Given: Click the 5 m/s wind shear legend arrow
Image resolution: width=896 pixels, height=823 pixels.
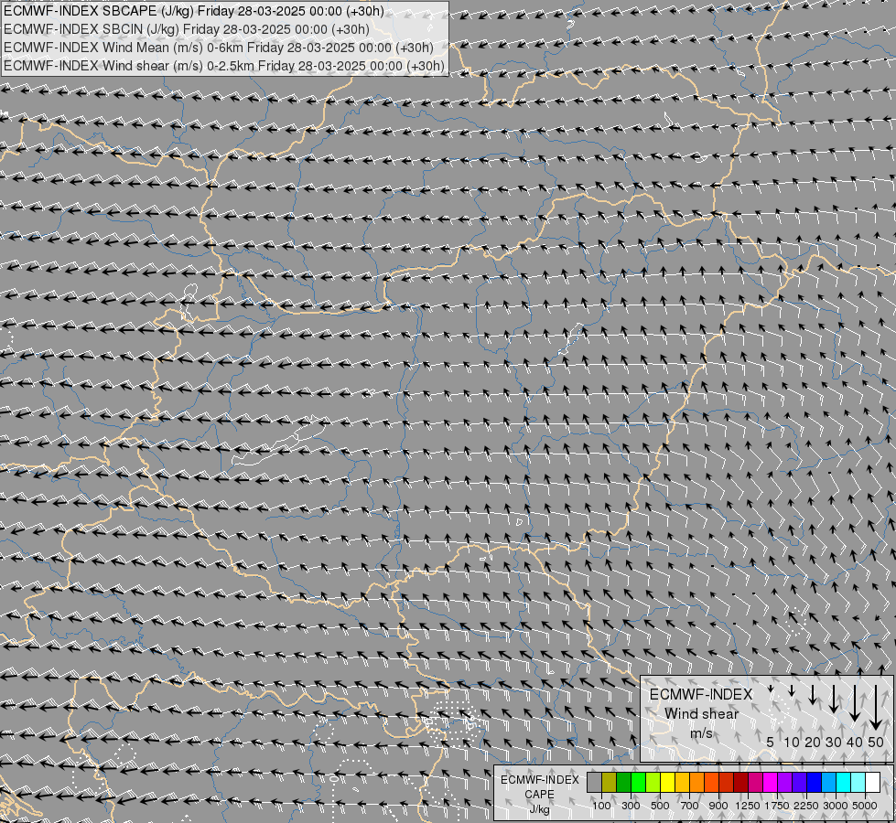Looking at the screenshot, I should click(x=771, y=689).
